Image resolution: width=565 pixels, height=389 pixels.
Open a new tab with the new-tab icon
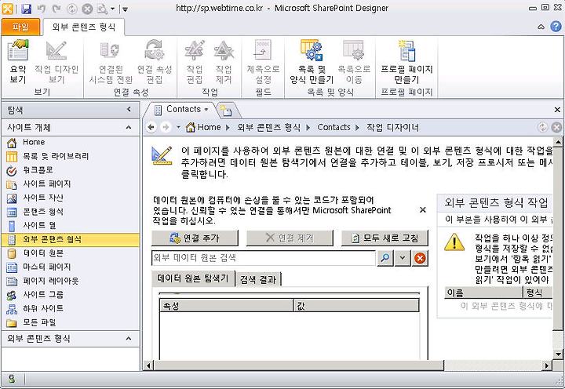coord(226,110)
